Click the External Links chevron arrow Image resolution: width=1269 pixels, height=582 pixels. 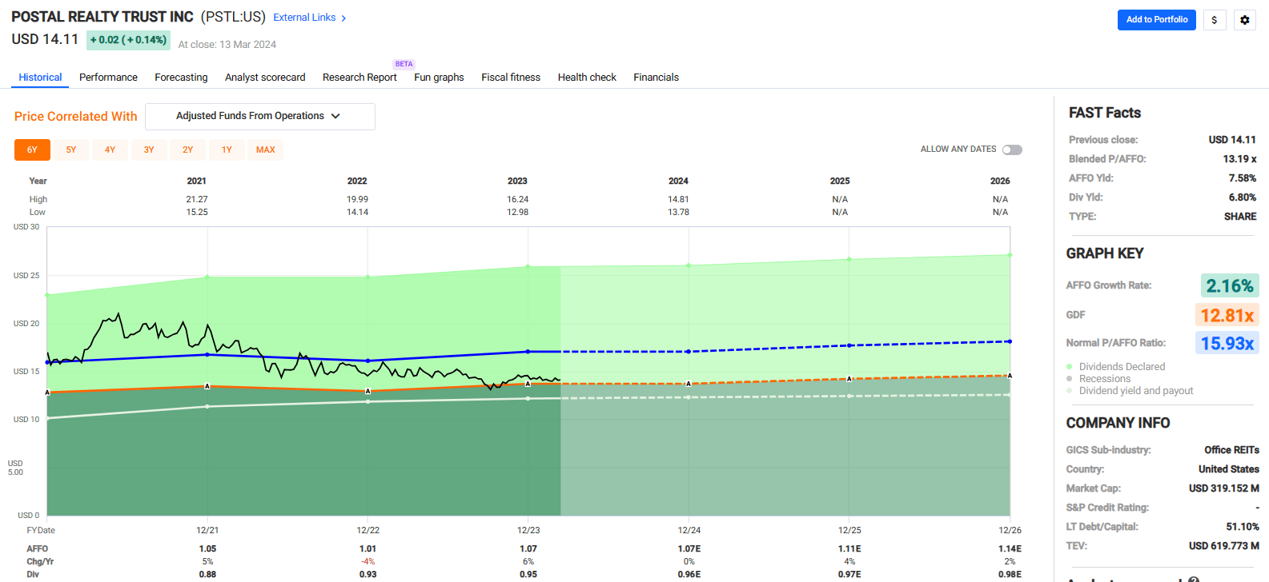pos(344,18)
